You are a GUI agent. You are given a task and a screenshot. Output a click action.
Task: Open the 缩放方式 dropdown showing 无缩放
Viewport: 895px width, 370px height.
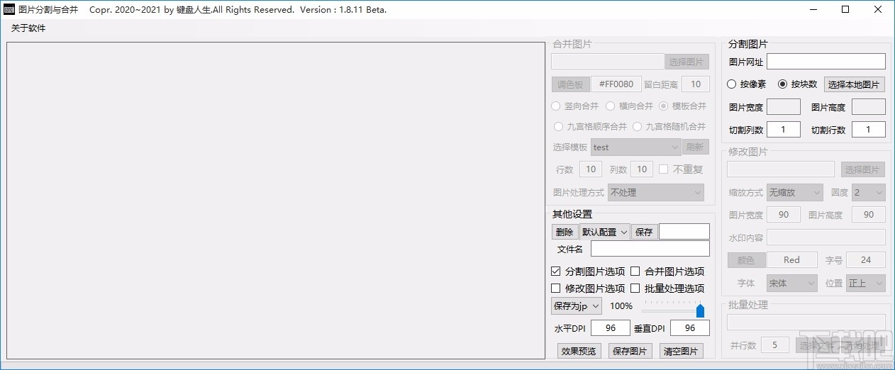coord(794,192)
